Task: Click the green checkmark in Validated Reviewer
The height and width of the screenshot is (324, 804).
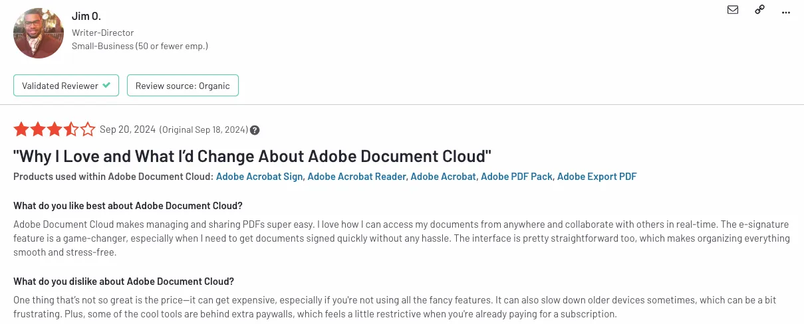Action: point(106,85)
